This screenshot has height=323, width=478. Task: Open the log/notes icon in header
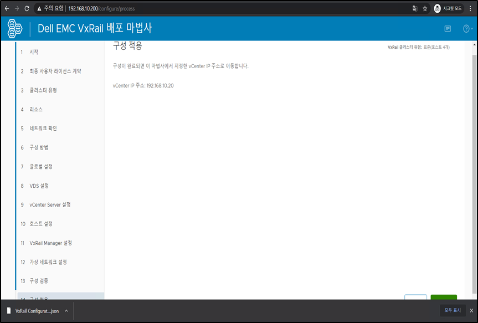click(448, 29)
